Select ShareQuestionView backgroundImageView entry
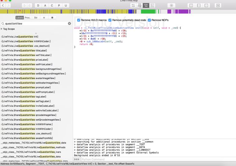The height and width of the screenshot is (166, 236). pos(31,69)
